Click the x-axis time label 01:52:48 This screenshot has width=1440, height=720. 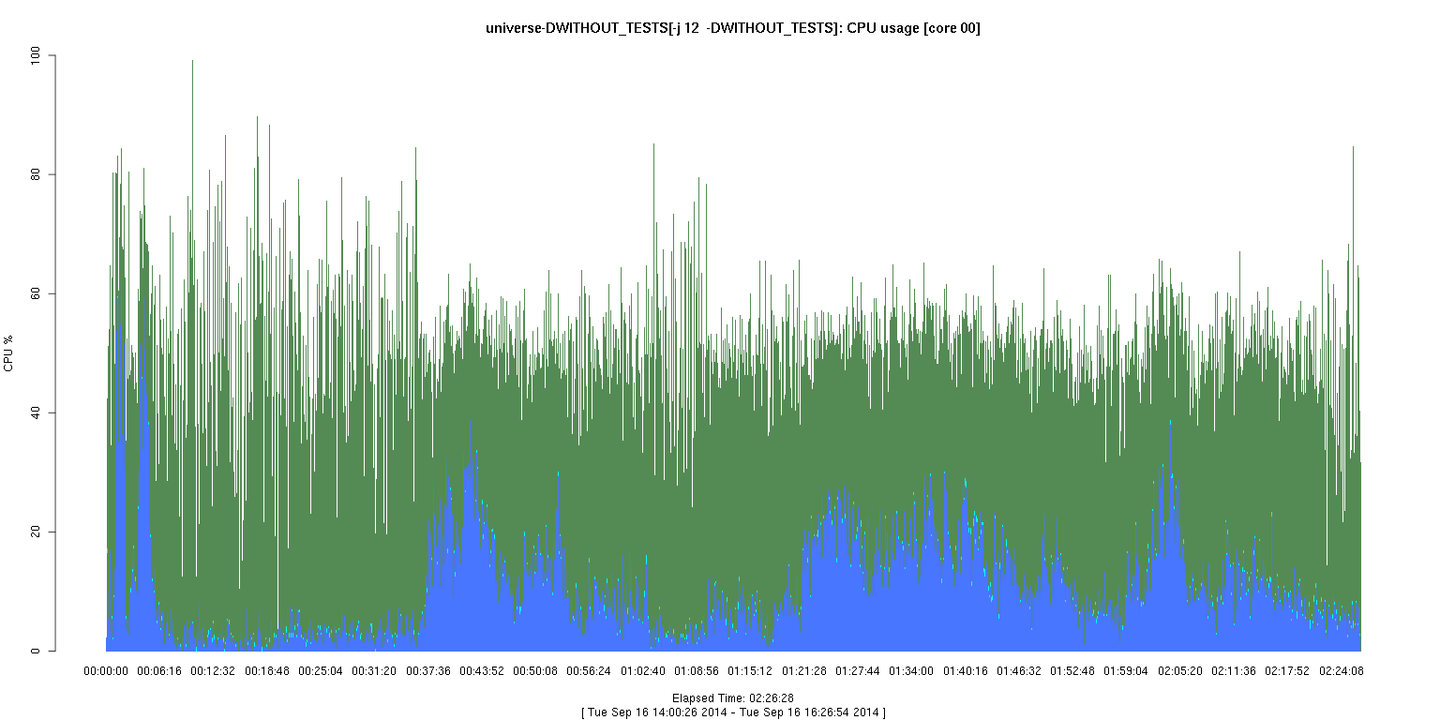(x=1072, y=671)
